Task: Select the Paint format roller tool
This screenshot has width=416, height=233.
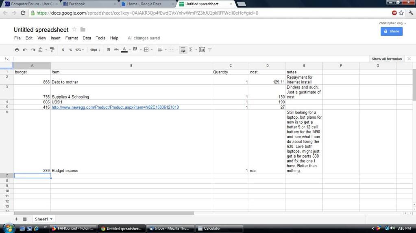Action: [x=52, y=50]
